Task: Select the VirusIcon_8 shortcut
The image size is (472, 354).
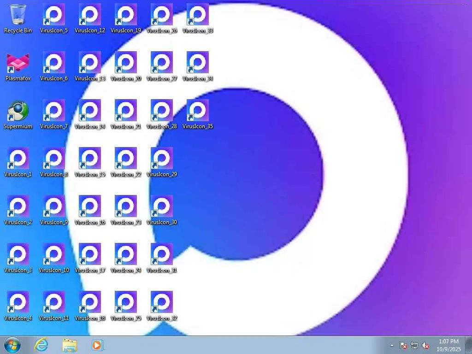Action: click(54, 162)
